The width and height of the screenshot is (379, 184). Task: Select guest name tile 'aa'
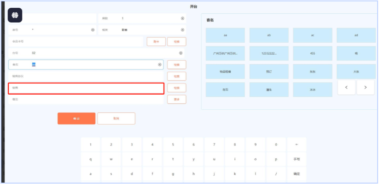coord(225,35)
